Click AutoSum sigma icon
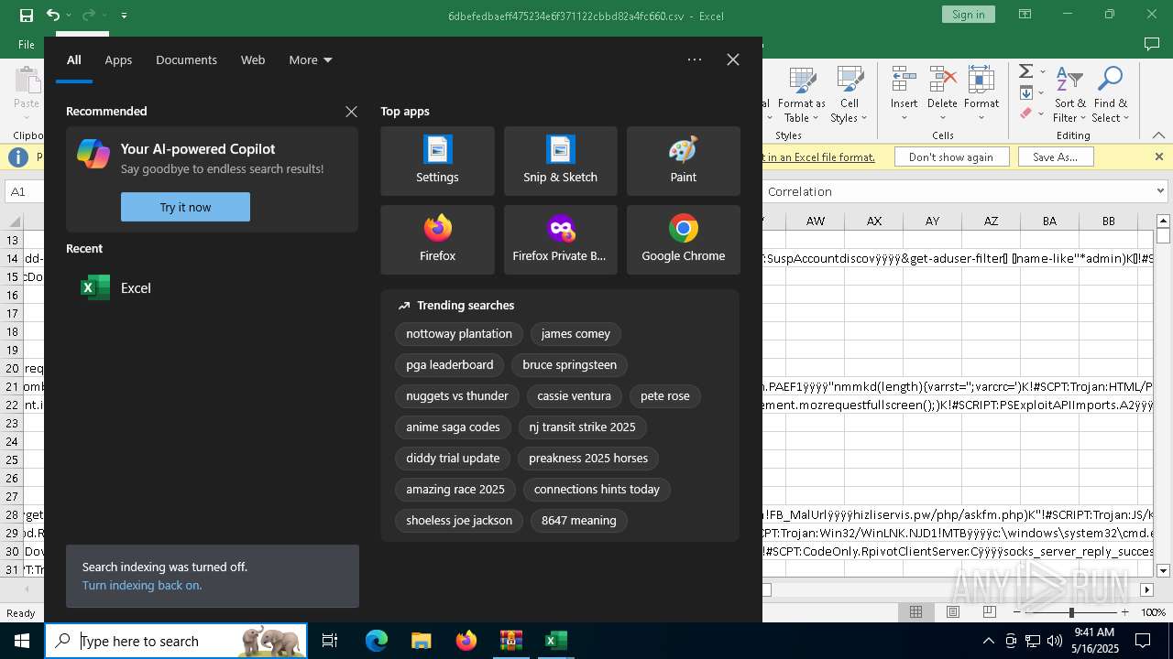 pos(1026,71)
